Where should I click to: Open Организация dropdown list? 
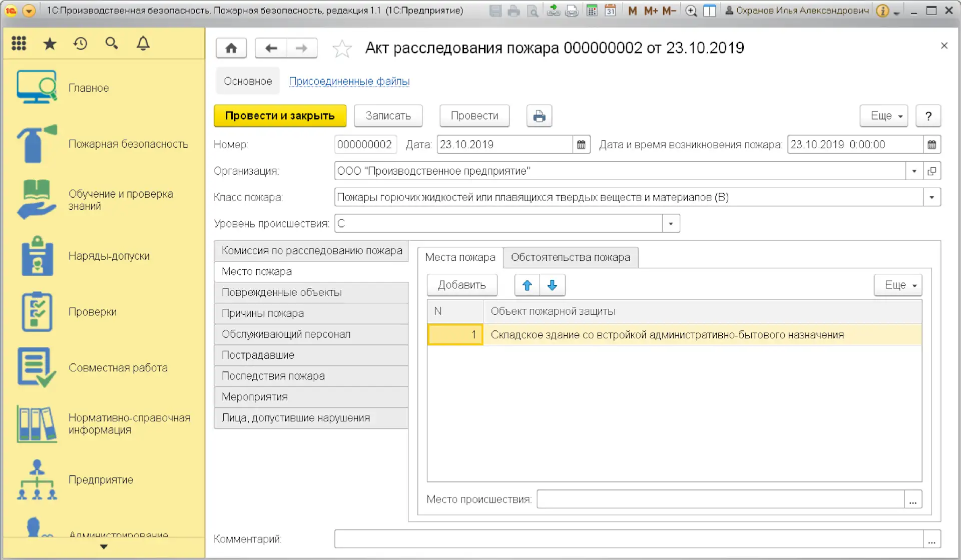[914, 171]
